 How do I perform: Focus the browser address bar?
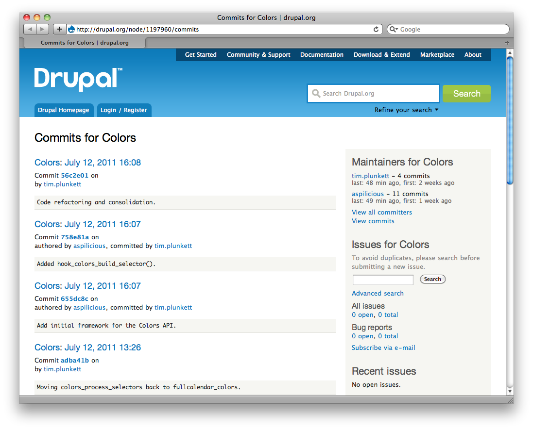click(224, 29)
